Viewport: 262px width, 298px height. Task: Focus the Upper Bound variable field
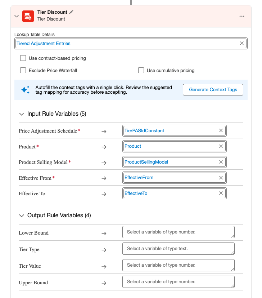pos(179,282)
